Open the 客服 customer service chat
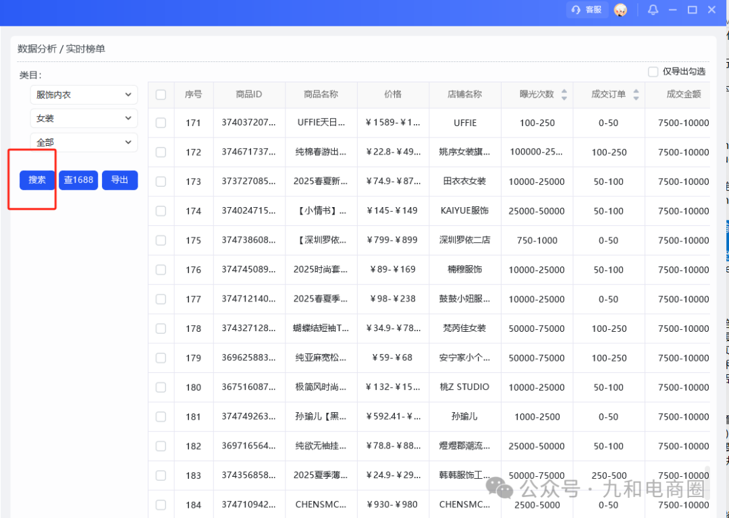The height and width of the screenshot is (518, 729). point(587,9)
